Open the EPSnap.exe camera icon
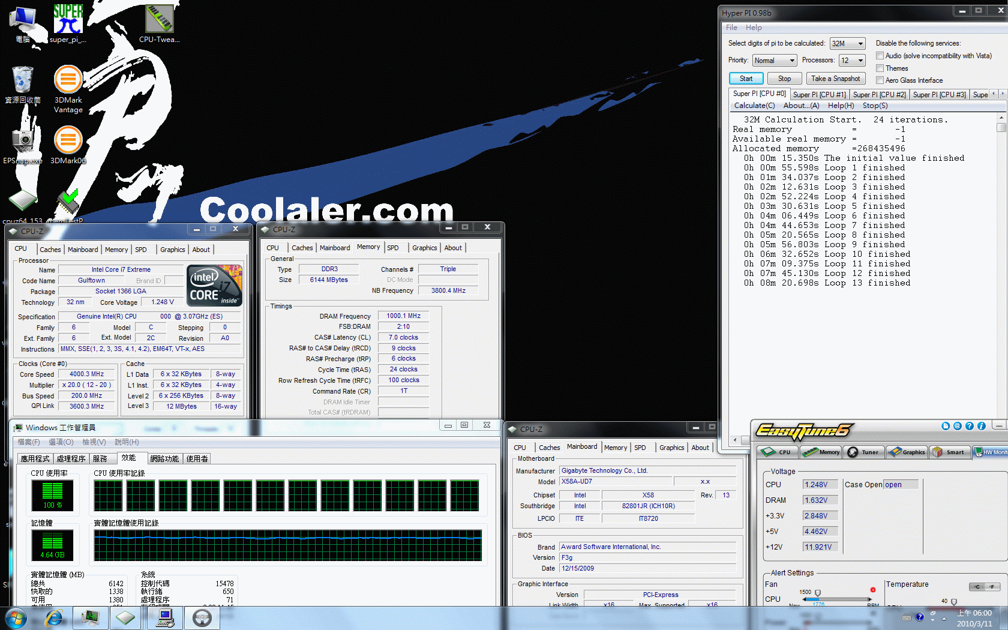The width and height of the screenshot is (1008, 630). [x=23, y=144]
